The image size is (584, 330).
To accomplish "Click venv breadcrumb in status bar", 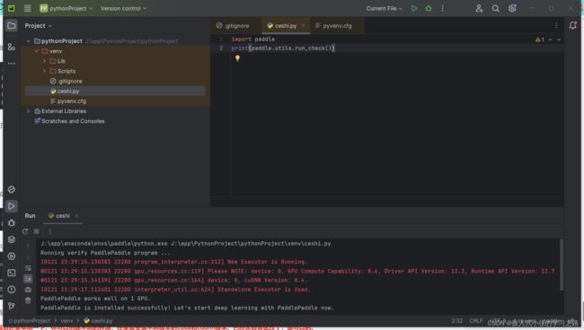I will 66,320.
